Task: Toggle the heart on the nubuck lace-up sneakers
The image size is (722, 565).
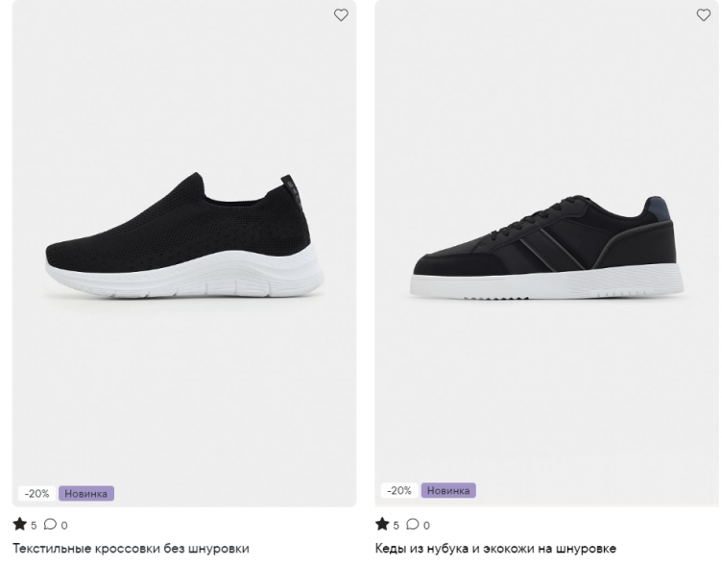Action: [703, 15]
